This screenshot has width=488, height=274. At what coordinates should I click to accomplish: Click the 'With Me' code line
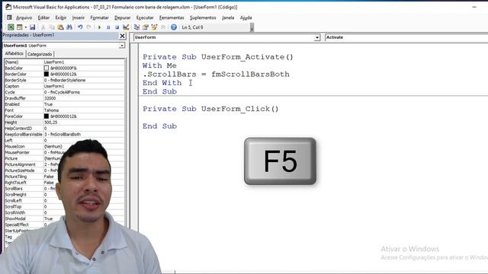(159, 65)
